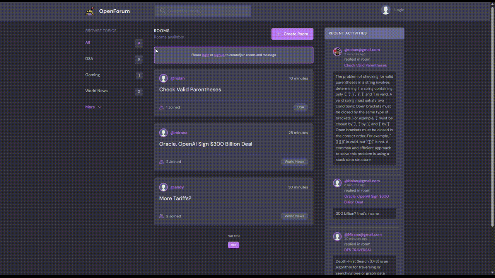Viewport: 495px width, 278px height.
Task: Click the login link in banner
Action: 205,55
